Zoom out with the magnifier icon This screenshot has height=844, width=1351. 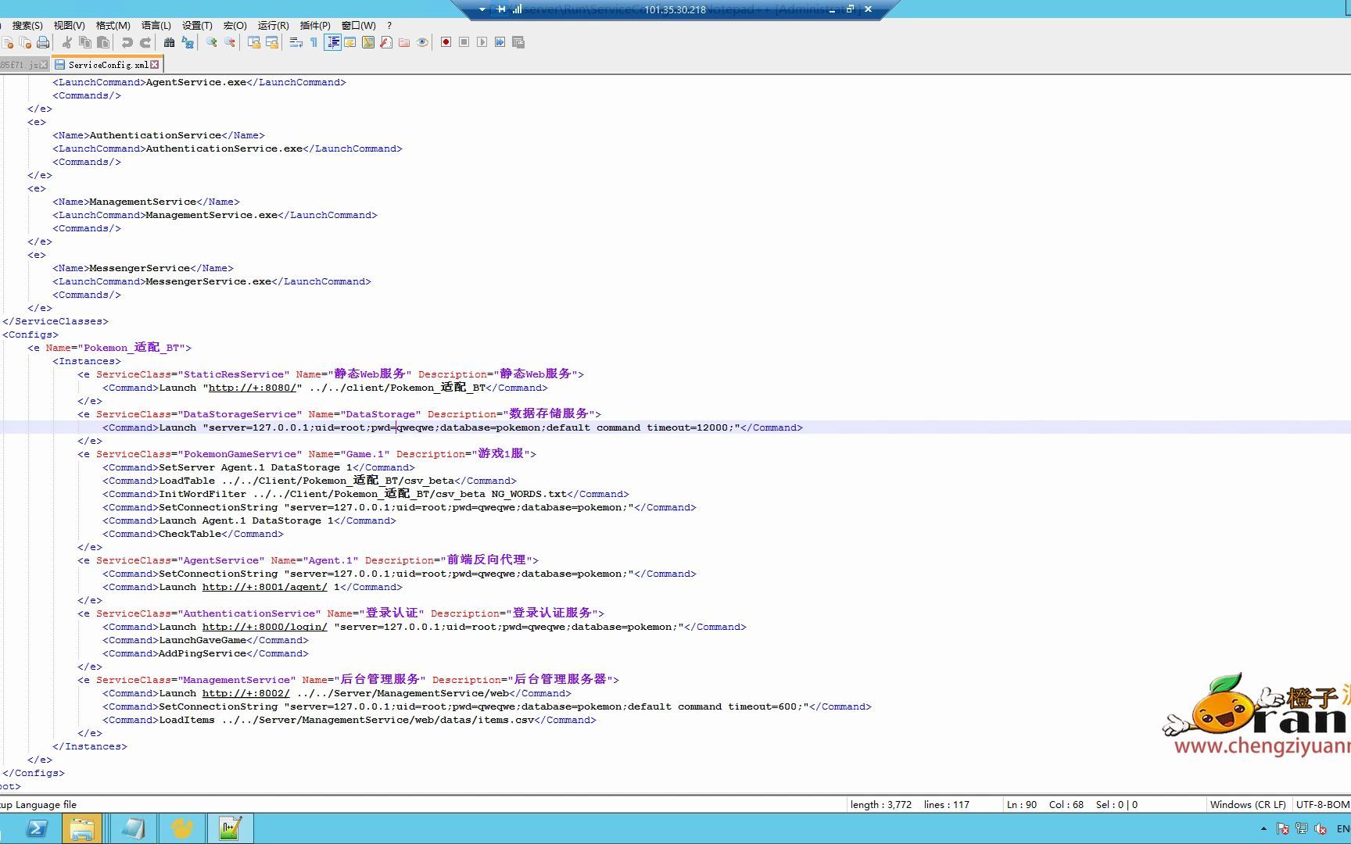229,42
